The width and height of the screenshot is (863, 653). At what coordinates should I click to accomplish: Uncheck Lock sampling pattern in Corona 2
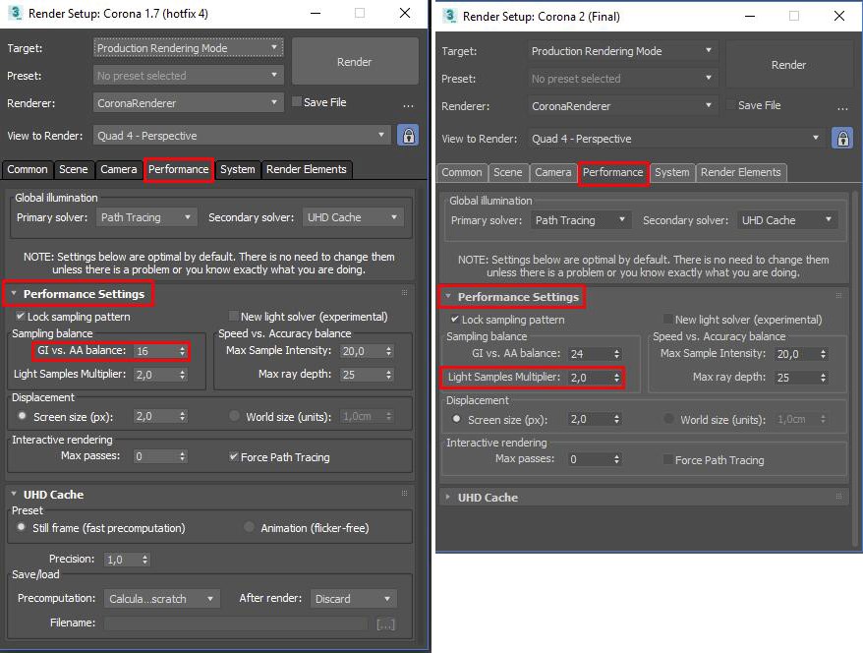coord(455,319)
